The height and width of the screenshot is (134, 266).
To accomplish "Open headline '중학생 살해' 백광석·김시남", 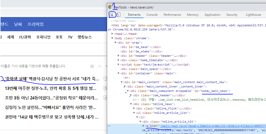I will (x=52, y=79).
